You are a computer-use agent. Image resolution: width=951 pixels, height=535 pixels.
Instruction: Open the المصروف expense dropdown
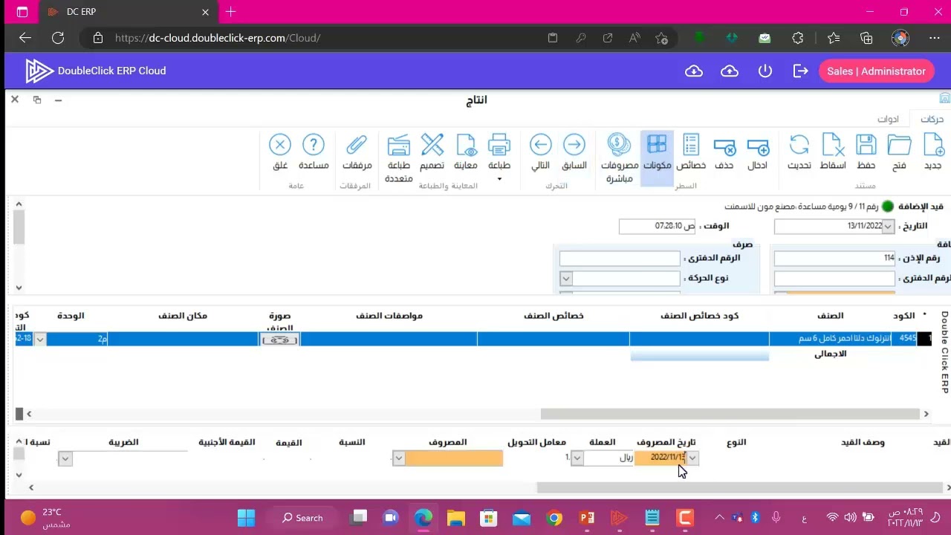pos(399,458)
